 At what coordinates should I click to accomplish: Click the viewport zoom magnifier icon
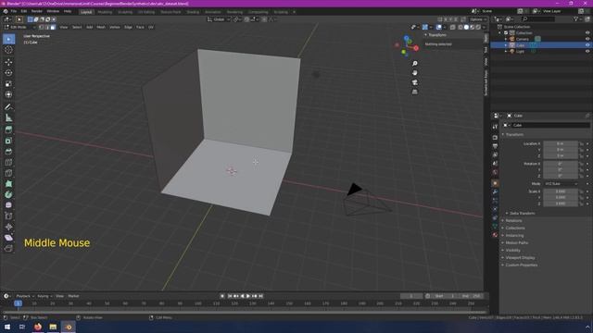(415, 64)
